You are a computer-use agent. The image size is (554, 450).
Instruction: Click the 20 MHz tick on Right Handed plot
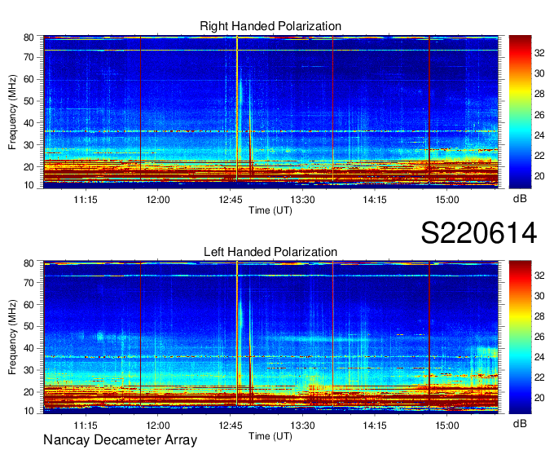tap(29, 167)
